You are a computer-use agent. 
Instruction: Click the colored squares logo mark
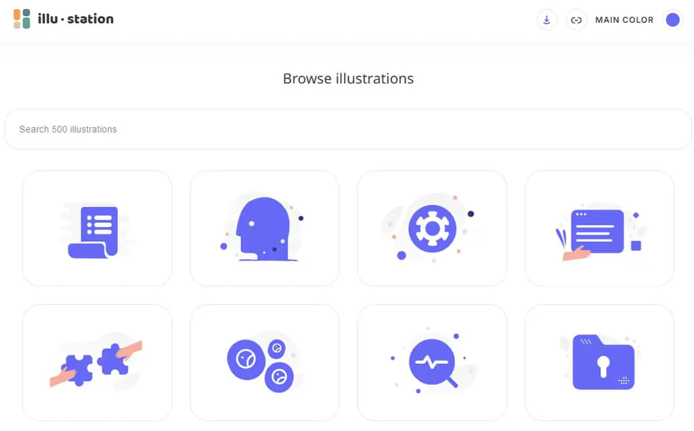click(22, 19)
